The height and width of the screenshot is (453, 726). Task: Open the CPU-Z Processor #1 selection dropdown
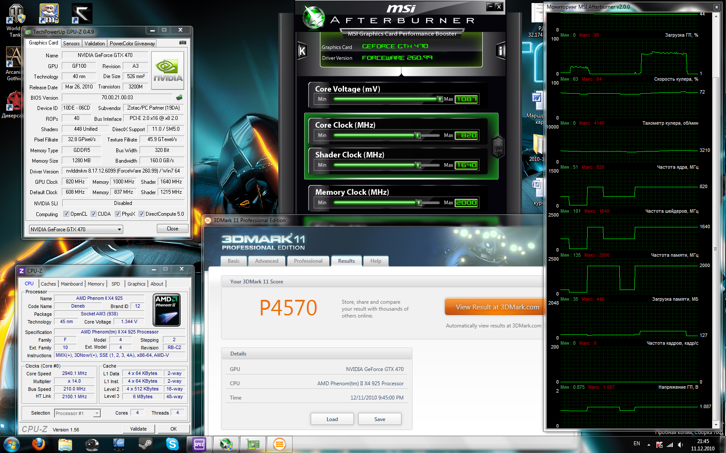point(77,413)
